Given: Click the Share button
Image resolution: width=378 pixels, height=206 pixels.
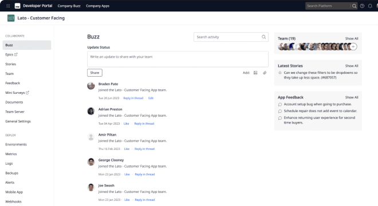Looking at the screenshot, I should tap(94, 73).
